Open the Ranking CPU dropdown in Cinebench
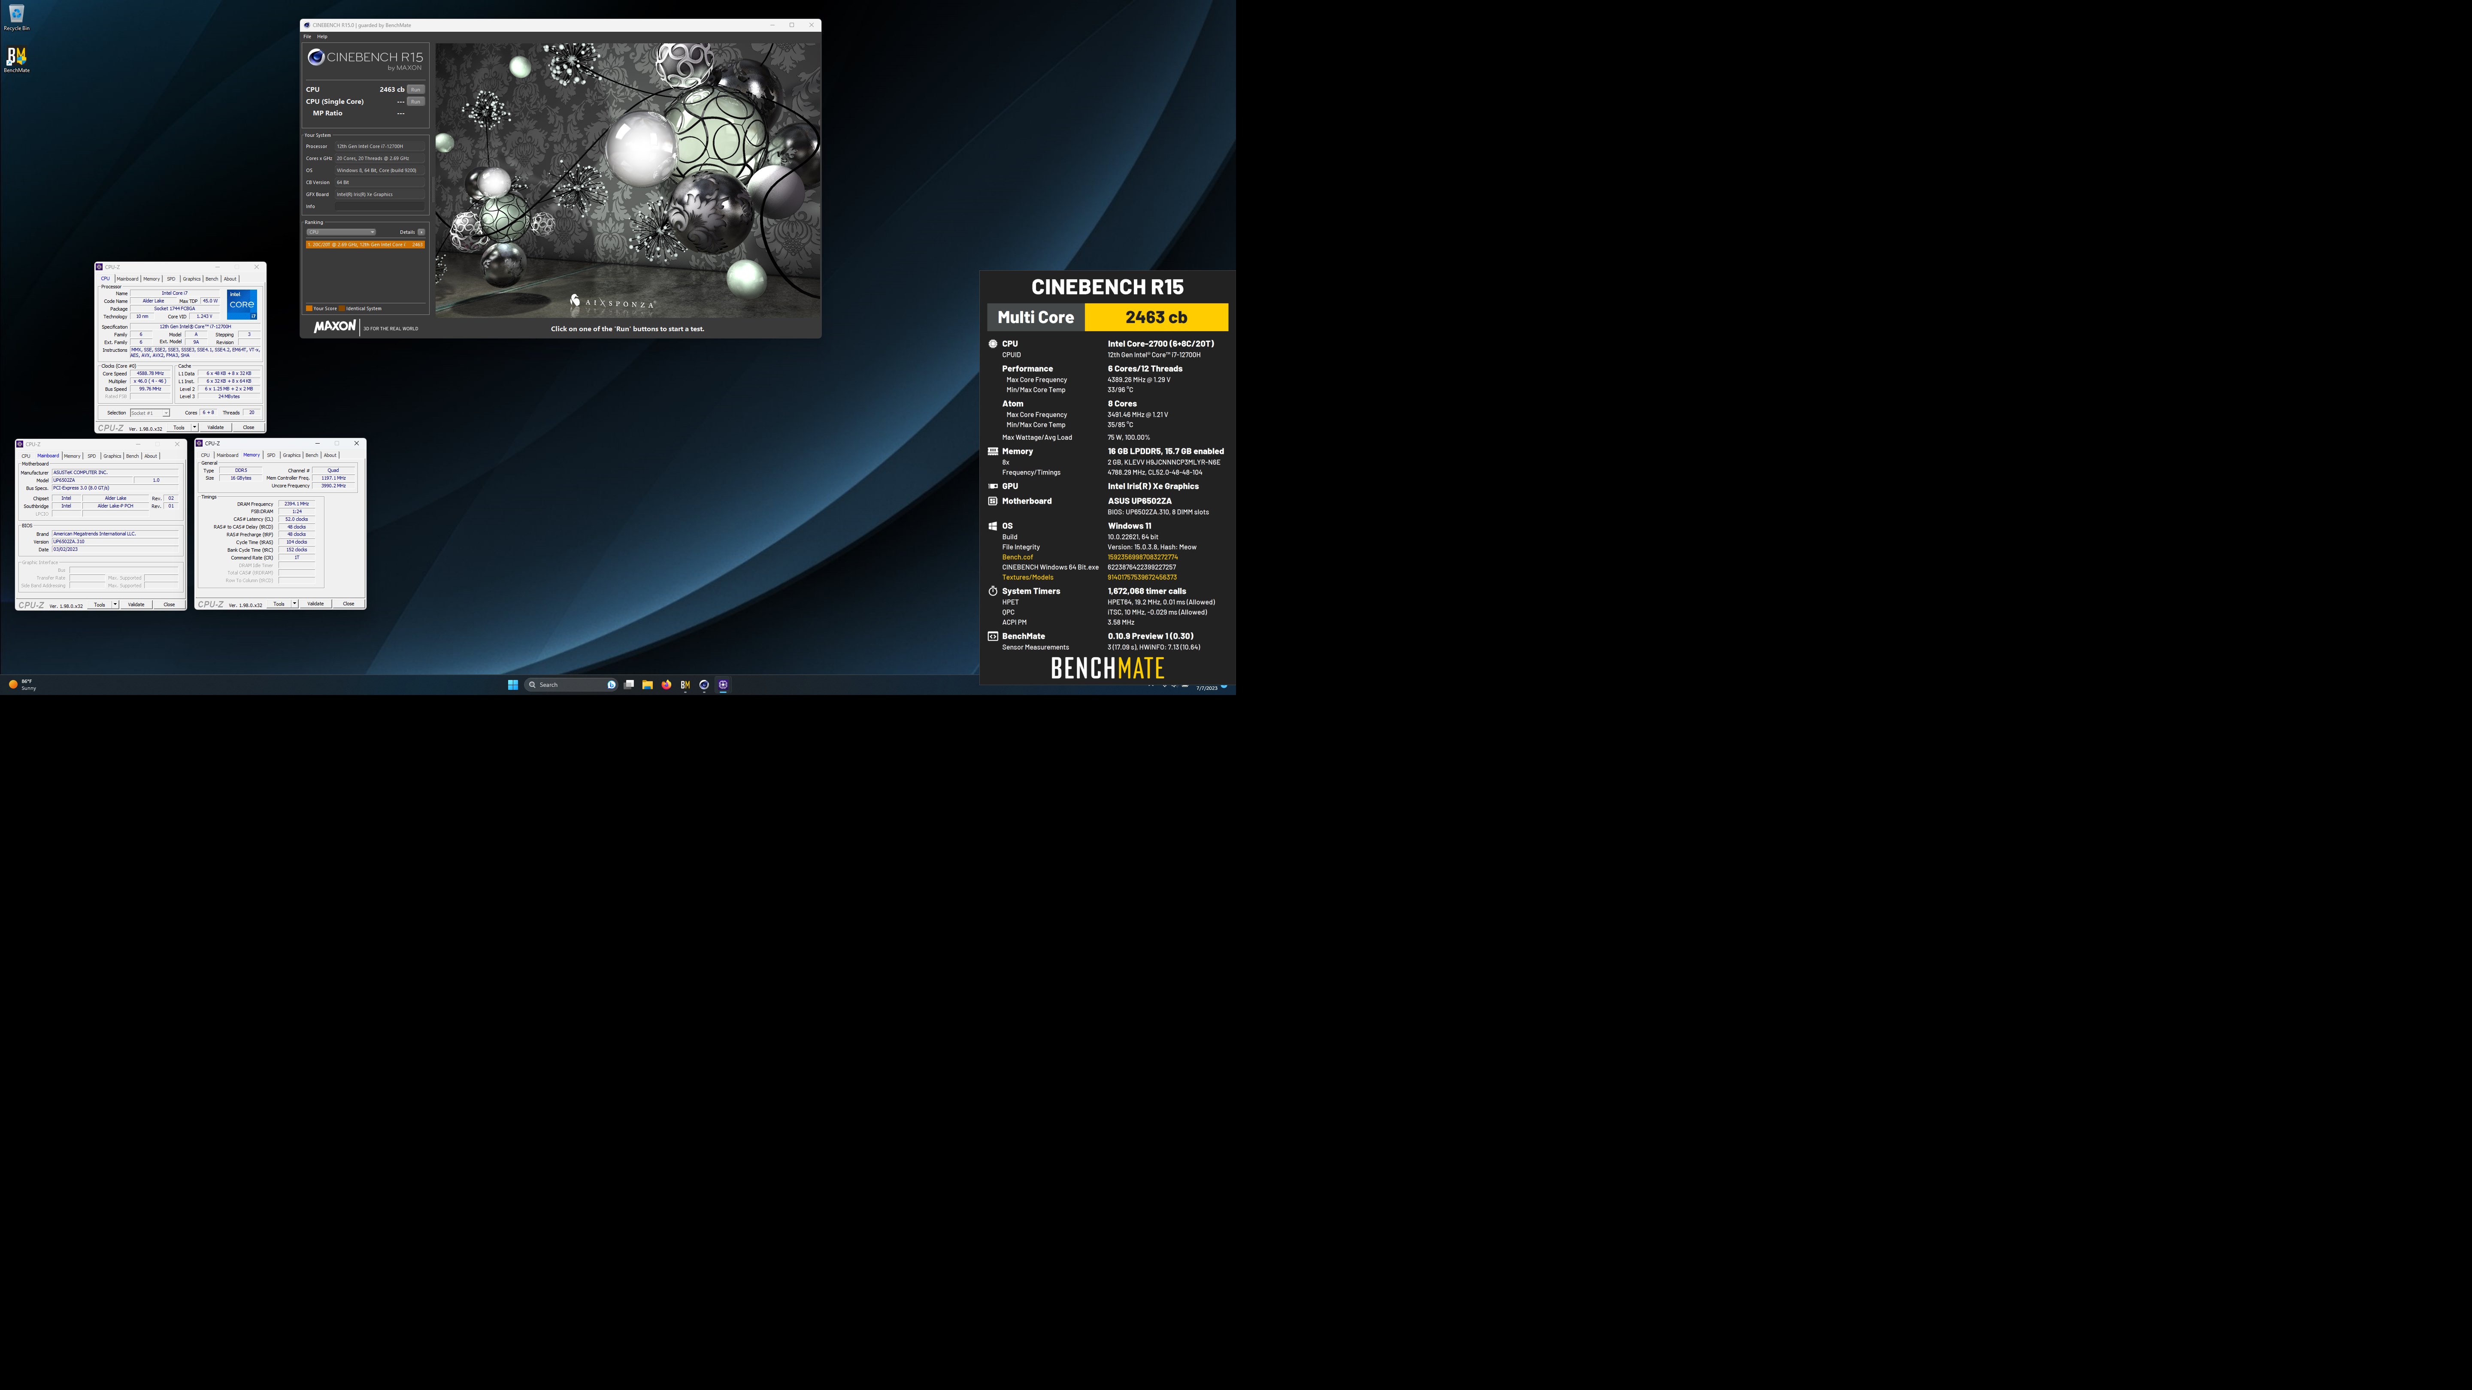The image size is (2472, 1390). point(341,232)
